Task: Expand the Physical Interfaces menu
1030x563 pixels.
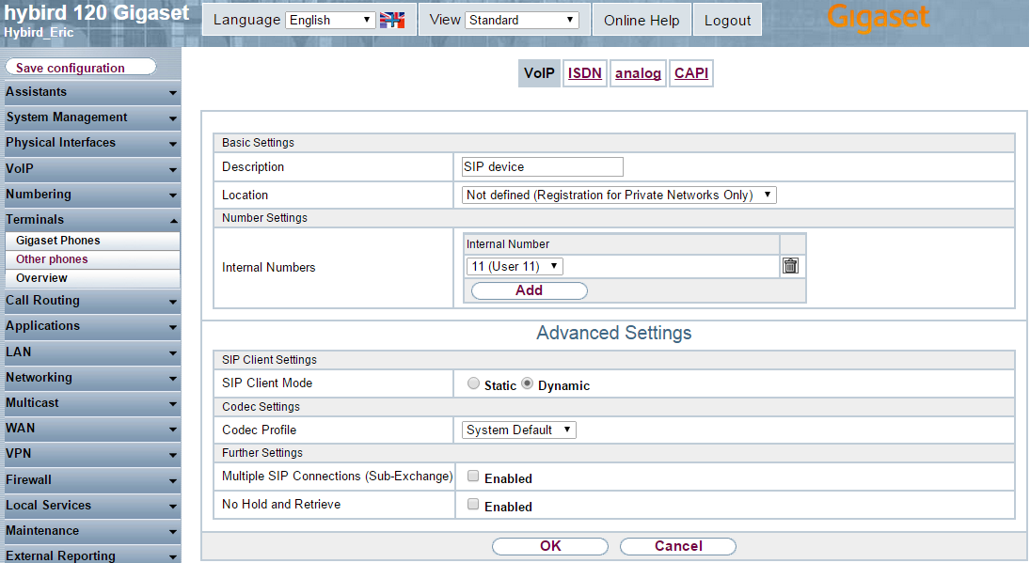Action: 91,143
